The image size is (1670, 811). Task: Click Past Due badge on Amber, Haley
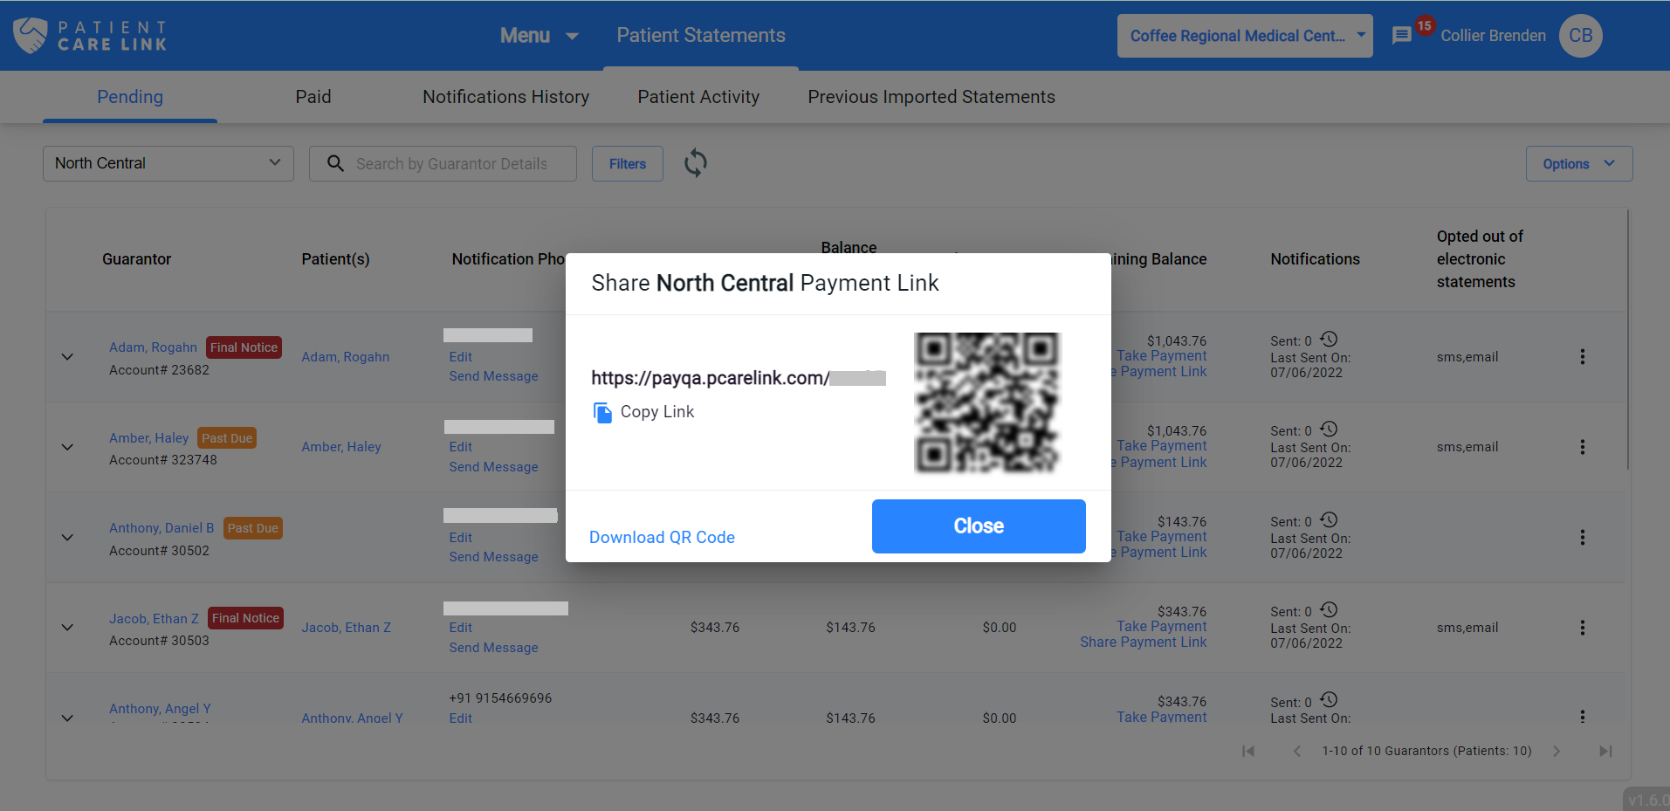point(227,438)
